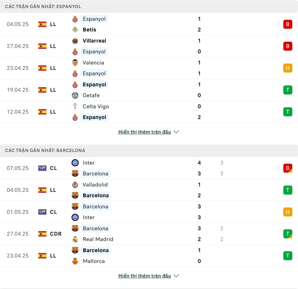
Task: Click the Villarreal club badge
Action: click(75, 41)
